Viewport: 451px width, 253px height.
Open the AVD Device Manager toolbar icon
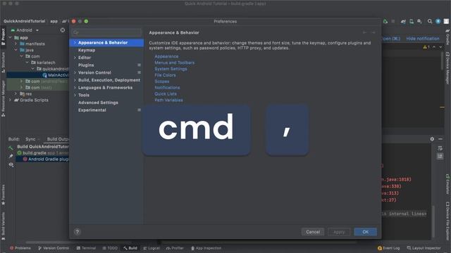point(412,21)
